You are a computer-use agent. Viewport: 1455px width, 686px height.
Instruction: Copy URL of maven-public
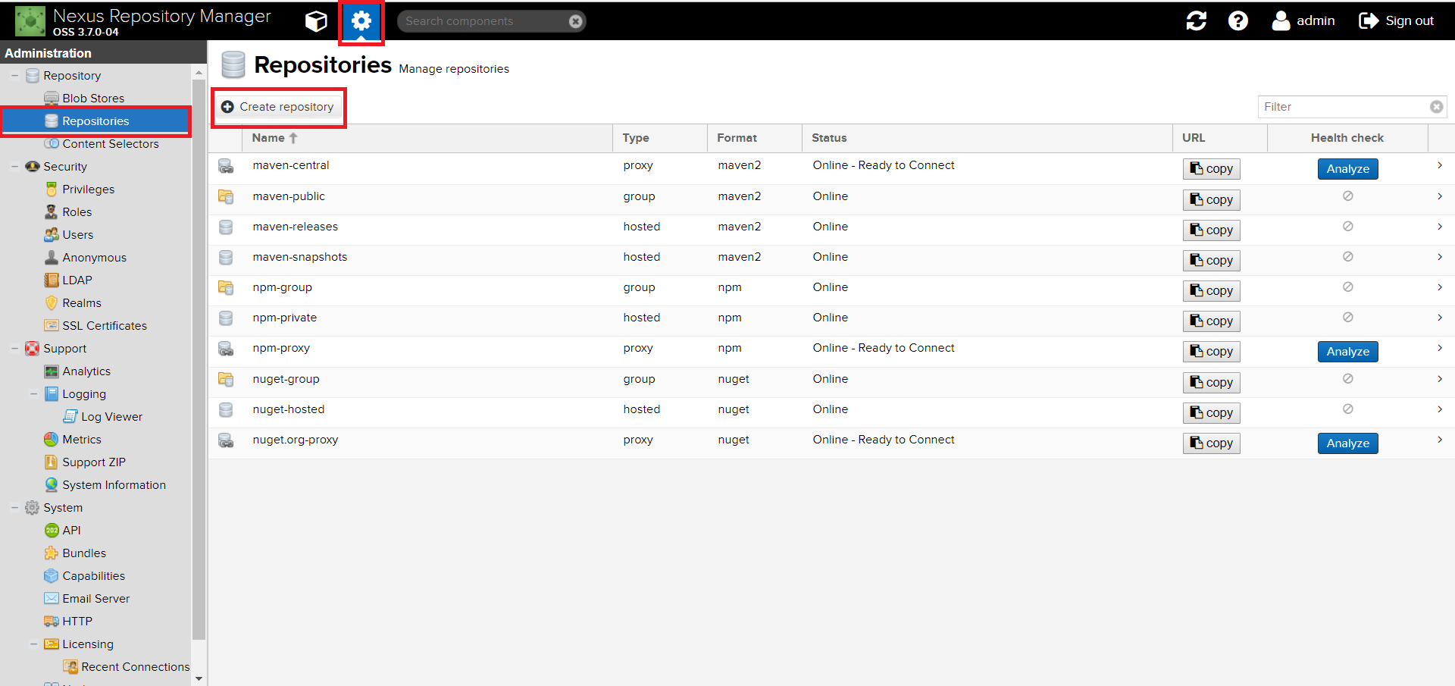(1211, 200)
